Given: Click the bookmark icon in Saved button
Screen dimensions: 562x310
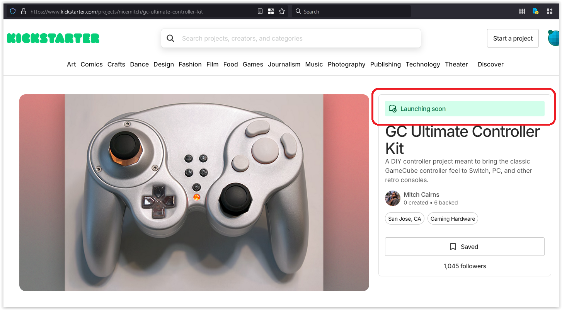Looking at the screenshot, I should coord(453,247).
